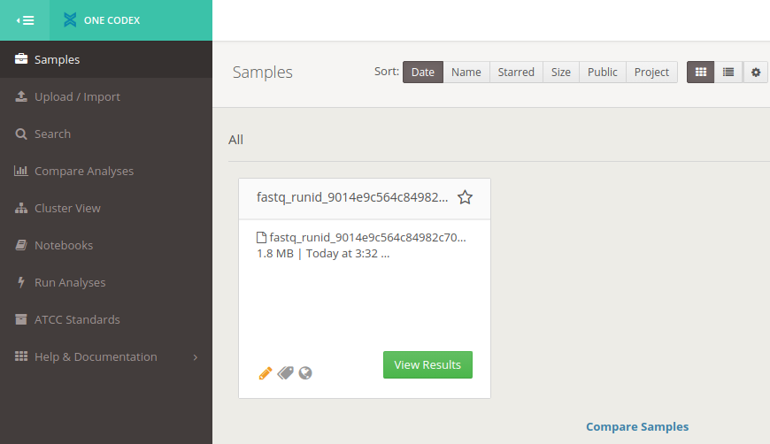Sort samples by Date

423,73
